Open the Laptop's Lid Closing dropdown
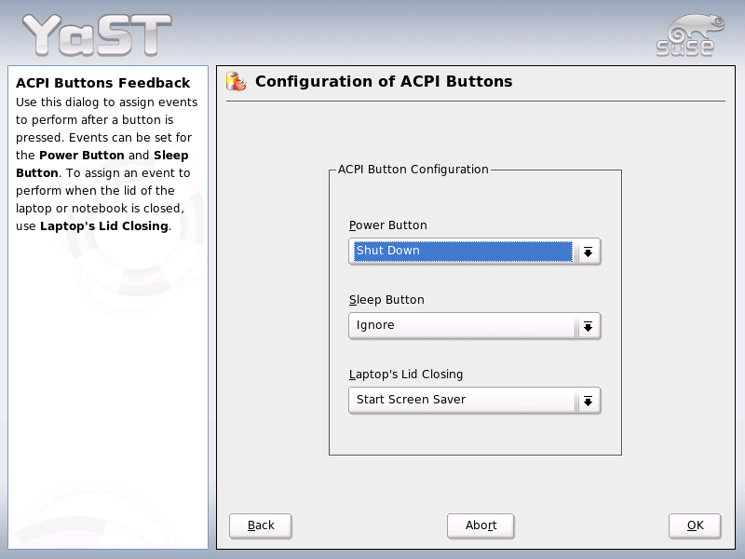This screenshot has width=745, height=559. click(474, 401)
